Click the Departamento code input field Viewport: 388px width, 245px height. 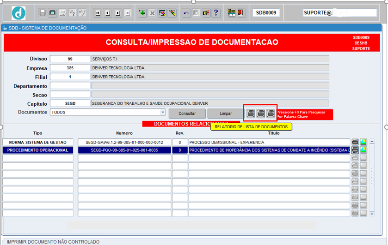pos(70,86)
